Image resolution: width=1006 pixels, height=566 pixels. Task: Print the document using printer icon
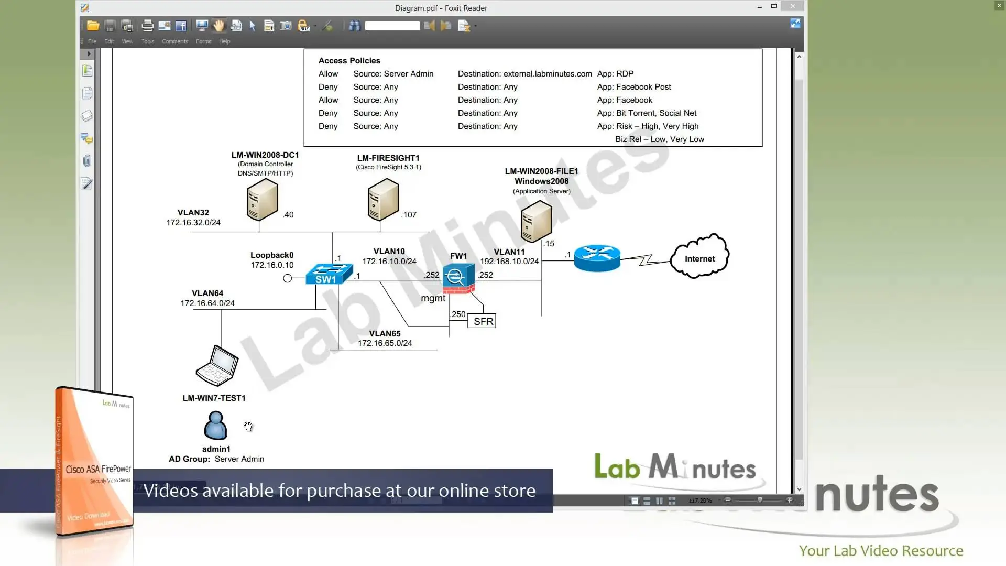point(148,26)
